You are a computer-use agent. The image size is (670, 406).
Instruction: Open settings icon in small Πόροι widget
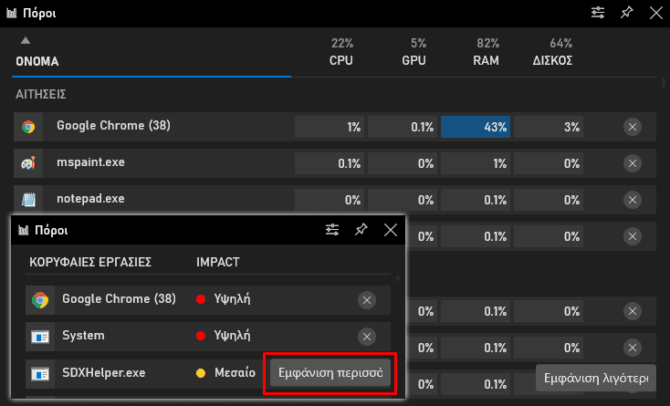pos(332,230)
